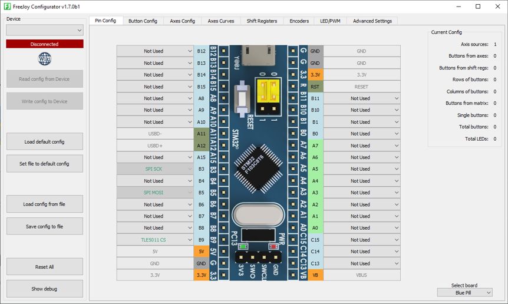Open pin C13 function dropdown
Viewport: 508px width, 304px height.
tap(362, 263)
